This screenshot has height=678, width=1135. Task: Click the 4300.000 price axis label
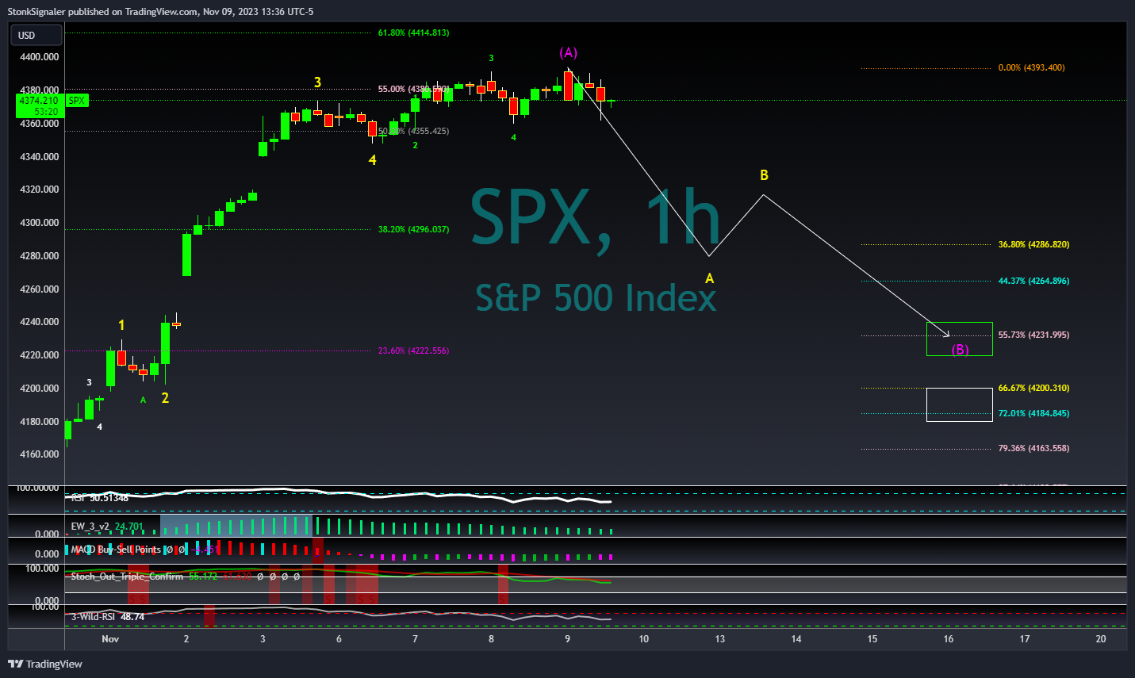39,223
